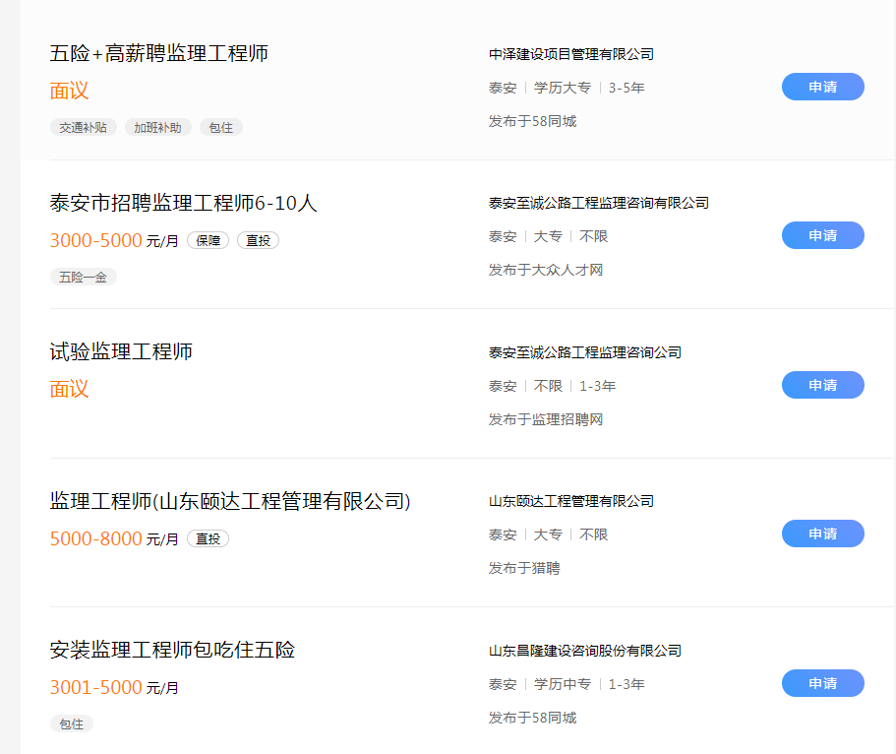Click the 五险一金 benefit tag
This screenshot has width=896, height=754.
pyautogui.click(x=84, y=278)
